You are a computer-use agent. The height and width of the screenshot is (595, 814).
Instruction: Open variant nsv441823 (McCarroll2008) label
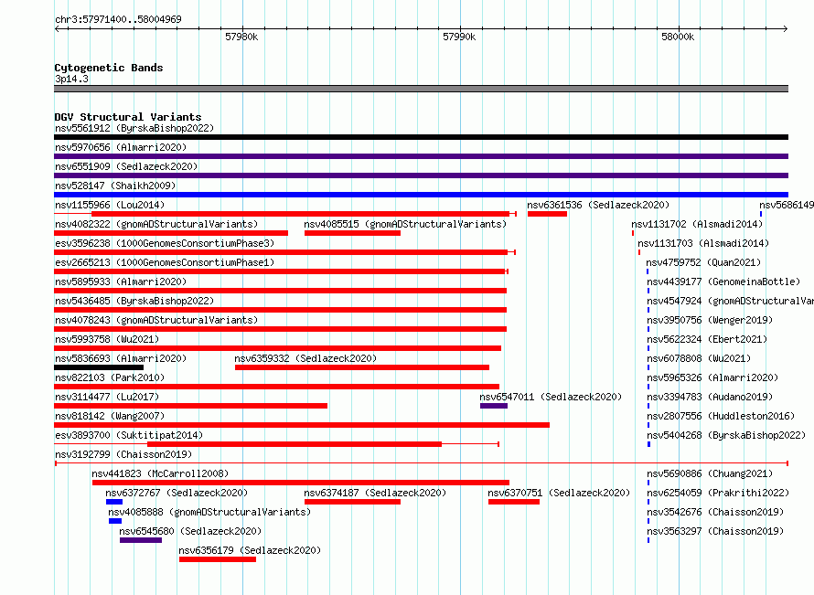[x=160, y=473]
